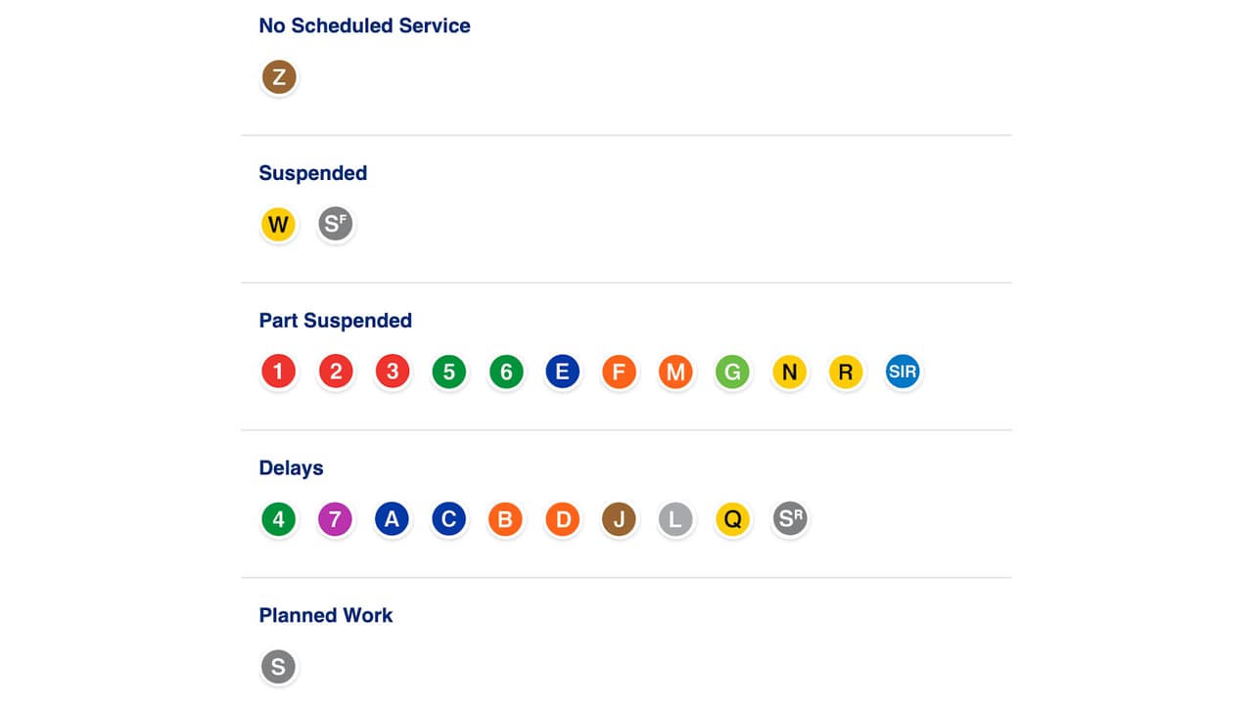Screen dimensions: 1253x704
Task: Open the Franklin Avenue Shuttle (SF) icon
Action: click(336, 224)
